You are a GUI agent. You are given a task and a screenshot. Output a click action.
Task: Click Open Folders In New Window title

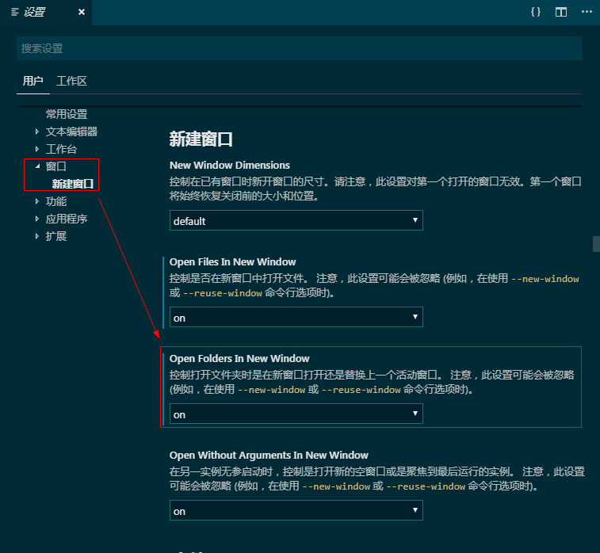tap(239, 359)
